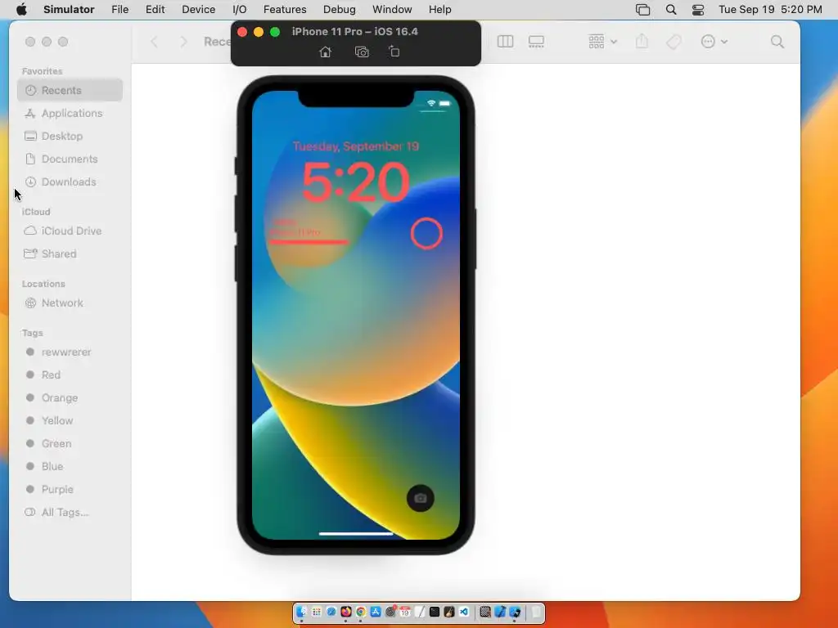Screen dimensions: 838x628
Task: Open Control Center in menu bar
Action: [x=698, y=10]
